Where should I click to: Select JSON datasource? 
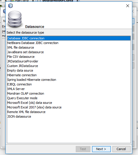[x=69, y=116]
